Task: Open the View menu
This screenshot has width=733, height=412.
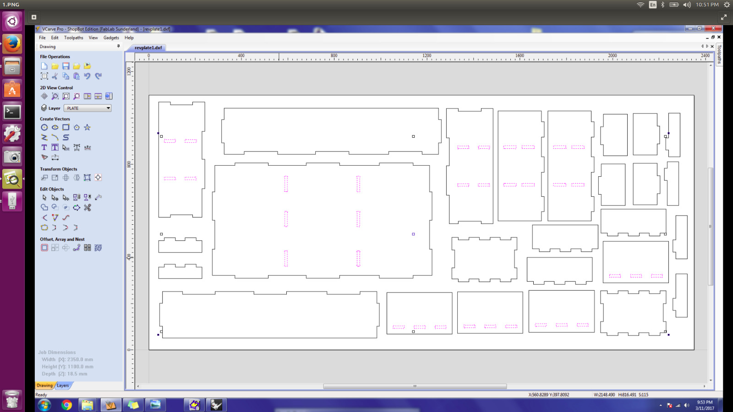Action: (93, 38)
